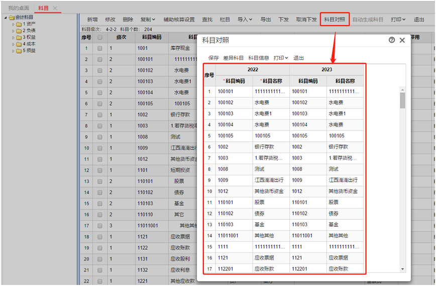Click the 会计科目 root folder icon
The image size is (436, 286).
(x=12, y=18)
